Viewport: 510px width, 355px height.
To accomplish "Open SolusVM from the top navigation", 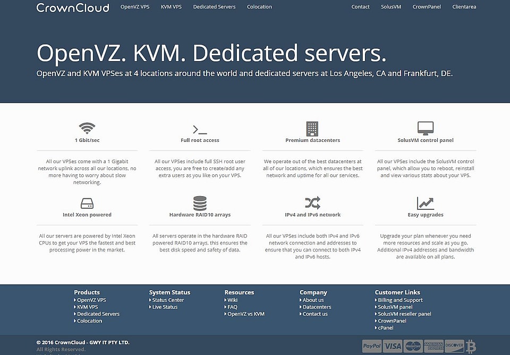I will coord(391,7).
